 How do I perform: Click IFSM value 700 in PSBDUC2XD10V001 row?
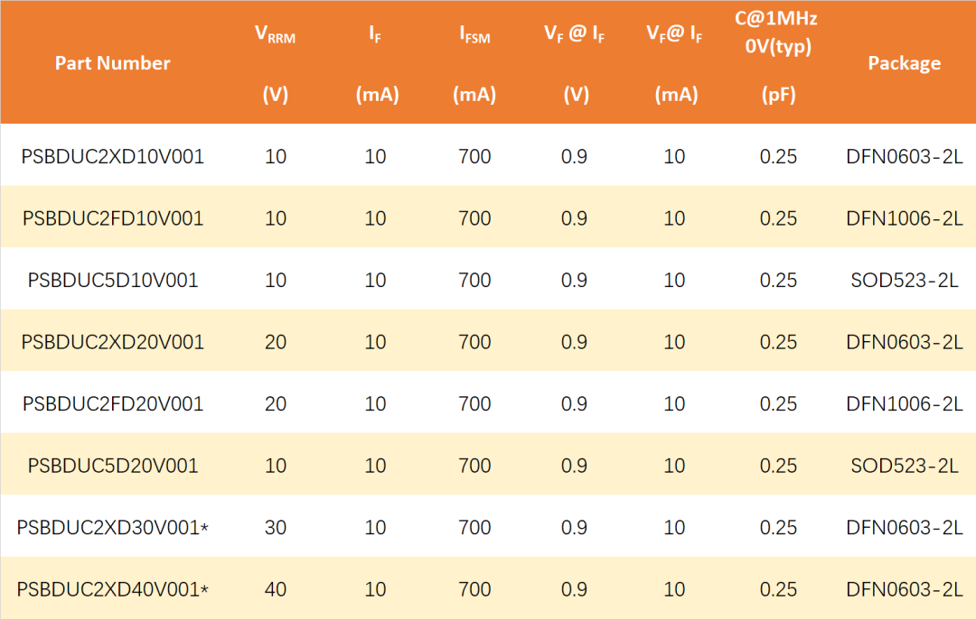pyautogui.click(x=474, y=156)
